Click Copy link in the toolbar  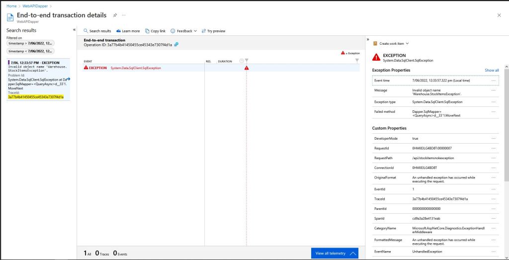click(155, 31)
